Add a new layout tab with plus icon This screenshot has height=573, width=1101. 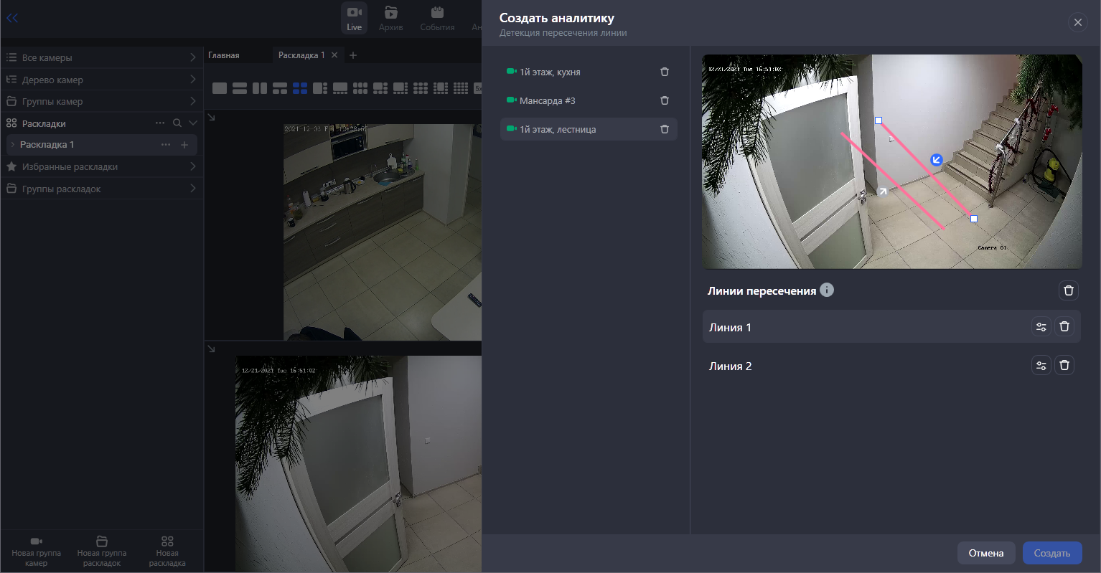pyautogui.click(x=353, y=55)
